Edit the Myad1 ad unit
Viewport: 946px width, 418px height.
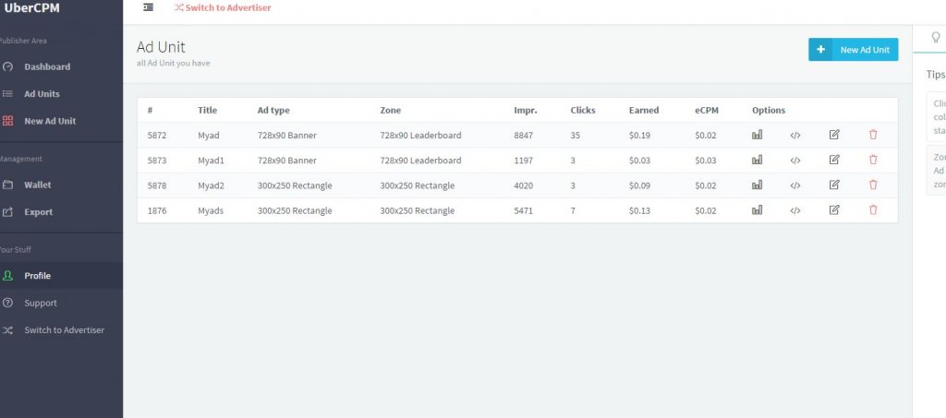click(x=834, y=161)
